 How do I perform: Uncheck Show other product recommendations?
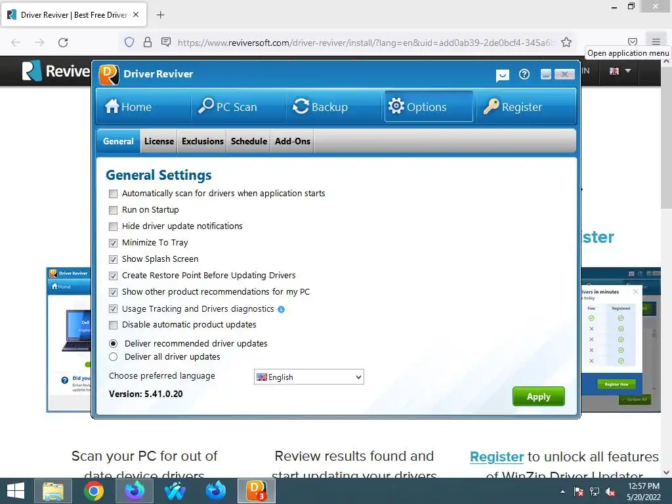(113, 292)
